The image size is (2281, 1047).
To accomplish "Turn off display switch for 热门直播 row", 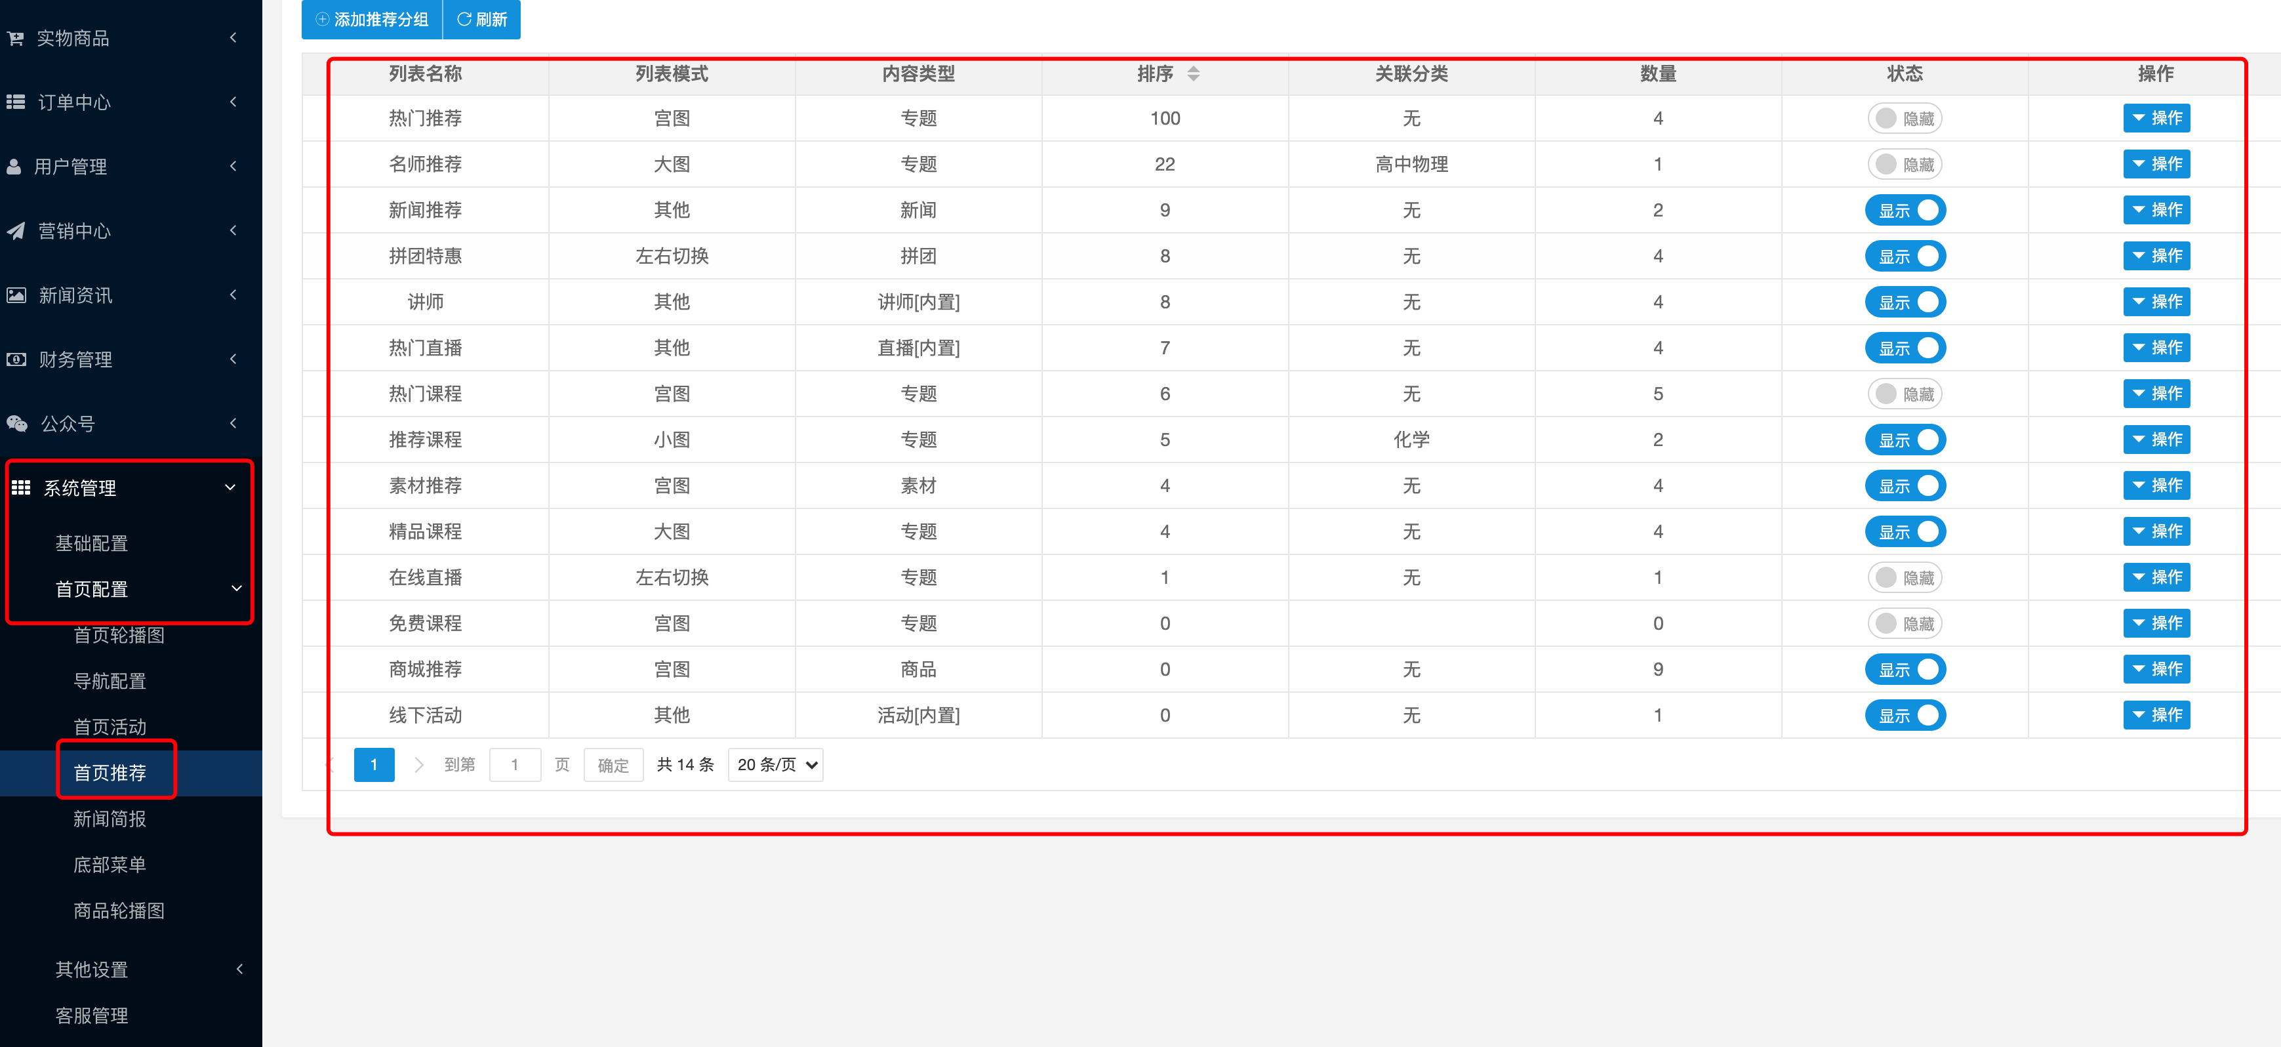I will 1905,348.
